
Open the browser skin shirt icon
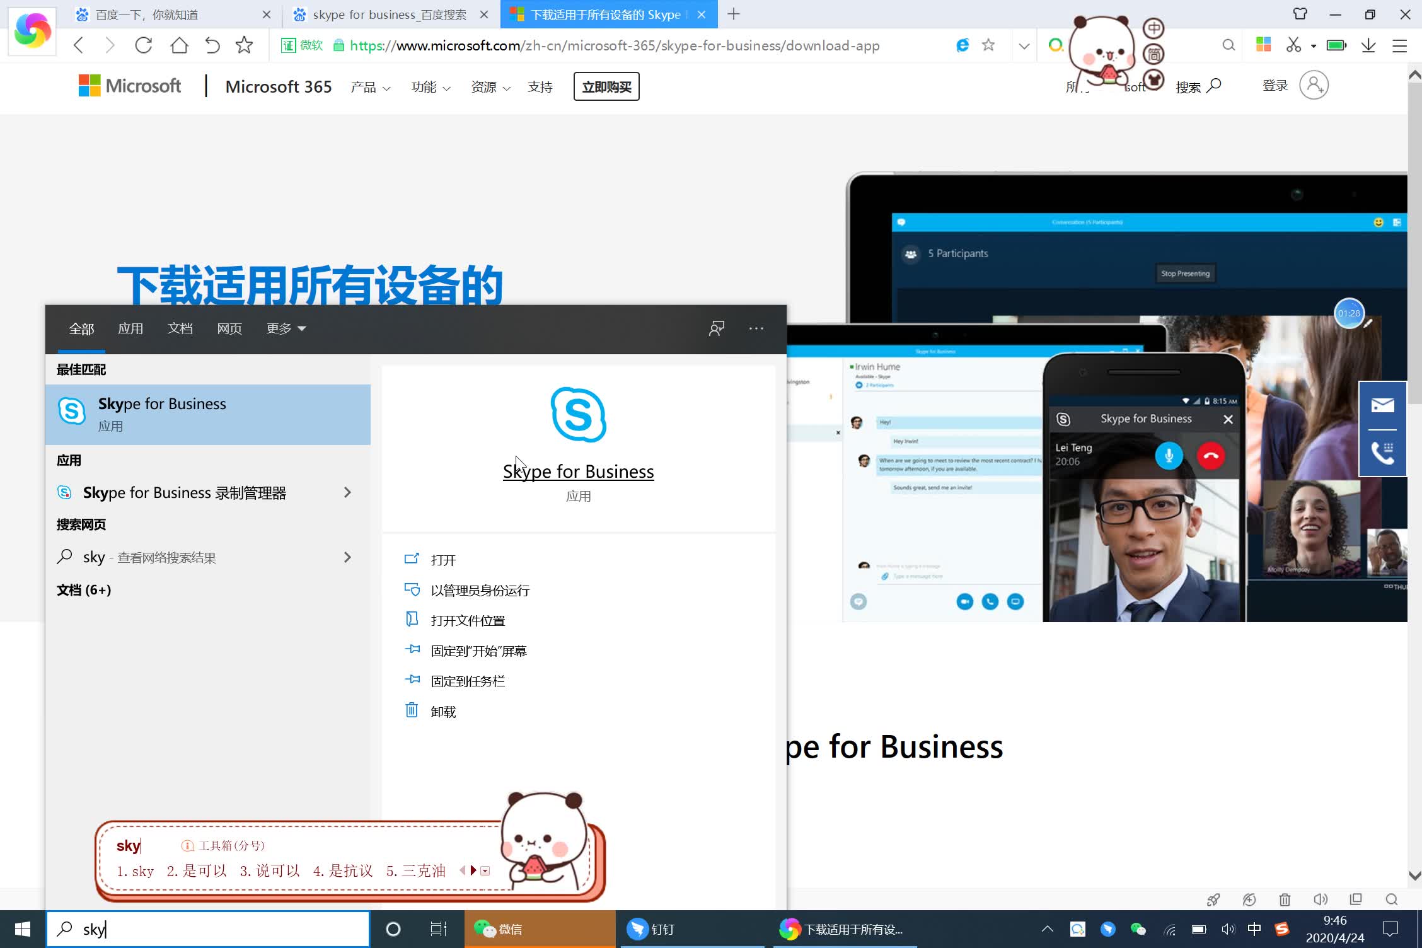[x=1300, y=14]
